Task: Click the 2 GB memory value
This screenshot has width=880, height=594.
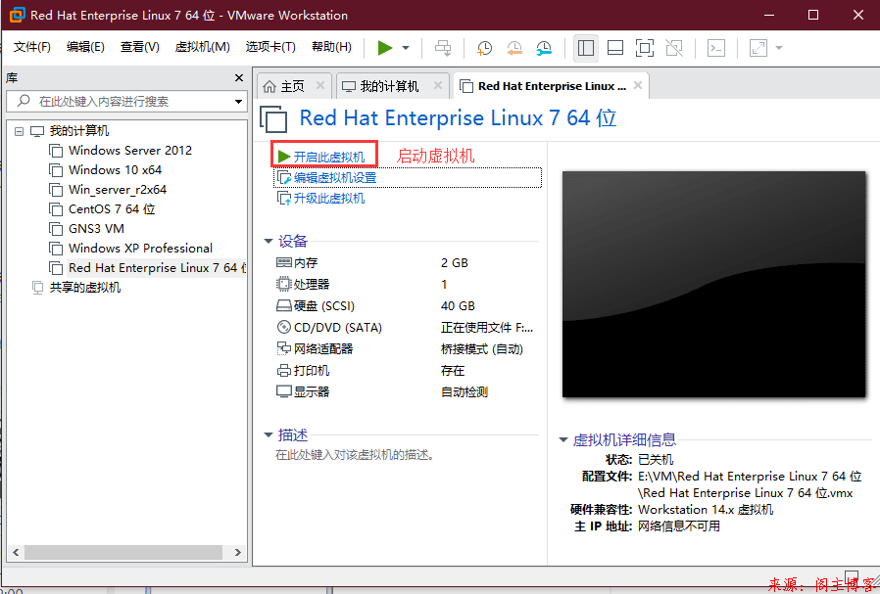Action: click(455, 263)
